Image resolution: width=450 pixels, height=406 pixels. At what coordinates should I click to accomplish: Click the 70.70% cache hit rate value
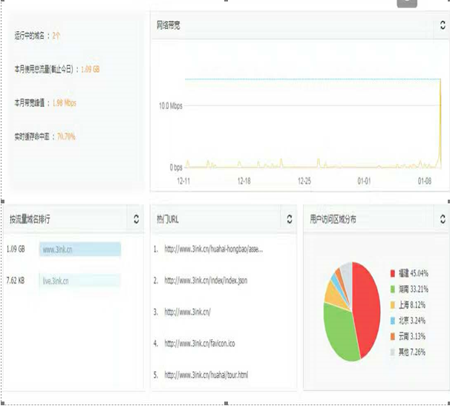(x=66, y=137)
